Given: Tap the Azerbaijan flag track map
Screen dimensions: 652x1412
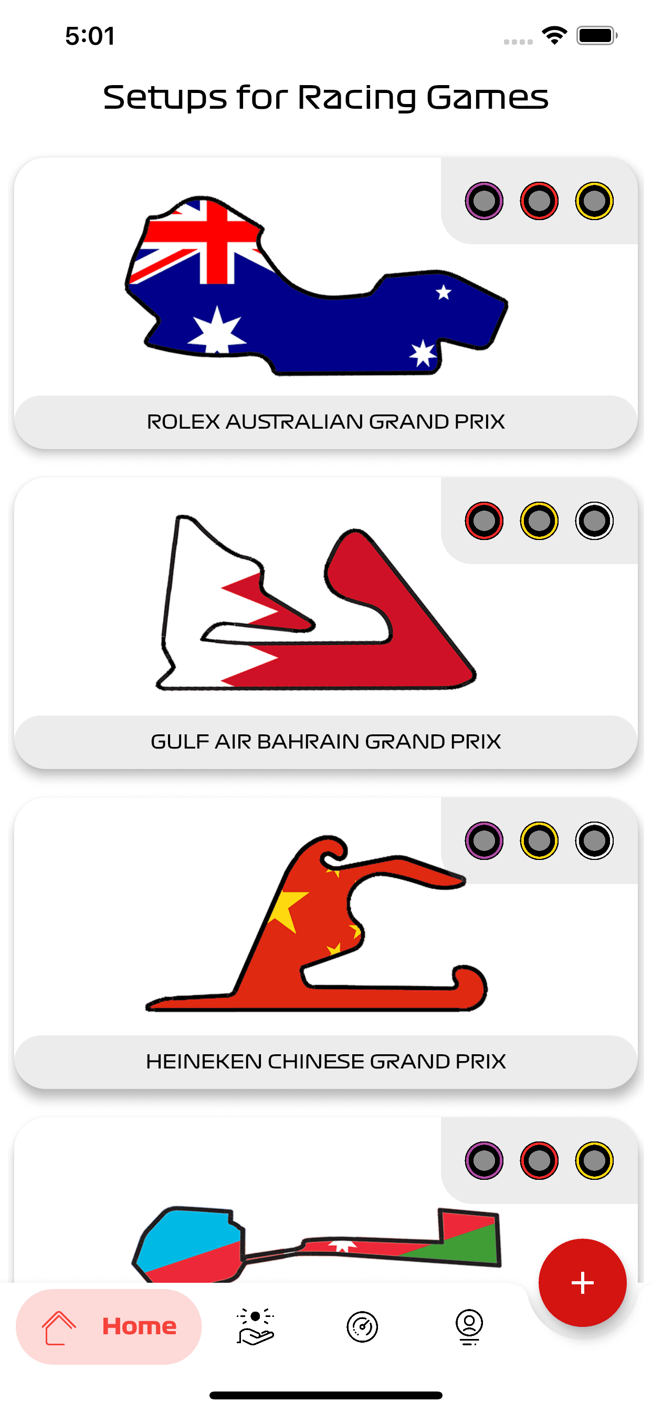Looking at the screenshot, I should coord(316,1243).
